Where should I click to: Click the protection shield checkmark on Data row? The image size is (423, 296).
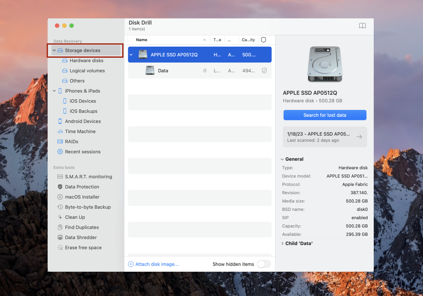(x=264, y=71)
